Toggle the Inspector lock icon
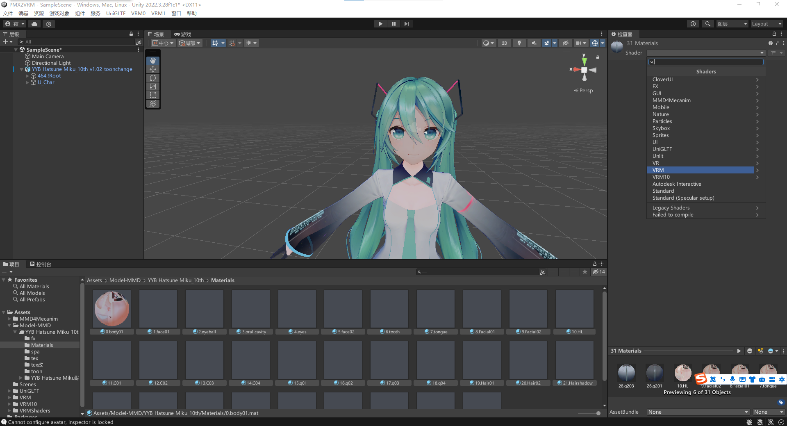 774,34
